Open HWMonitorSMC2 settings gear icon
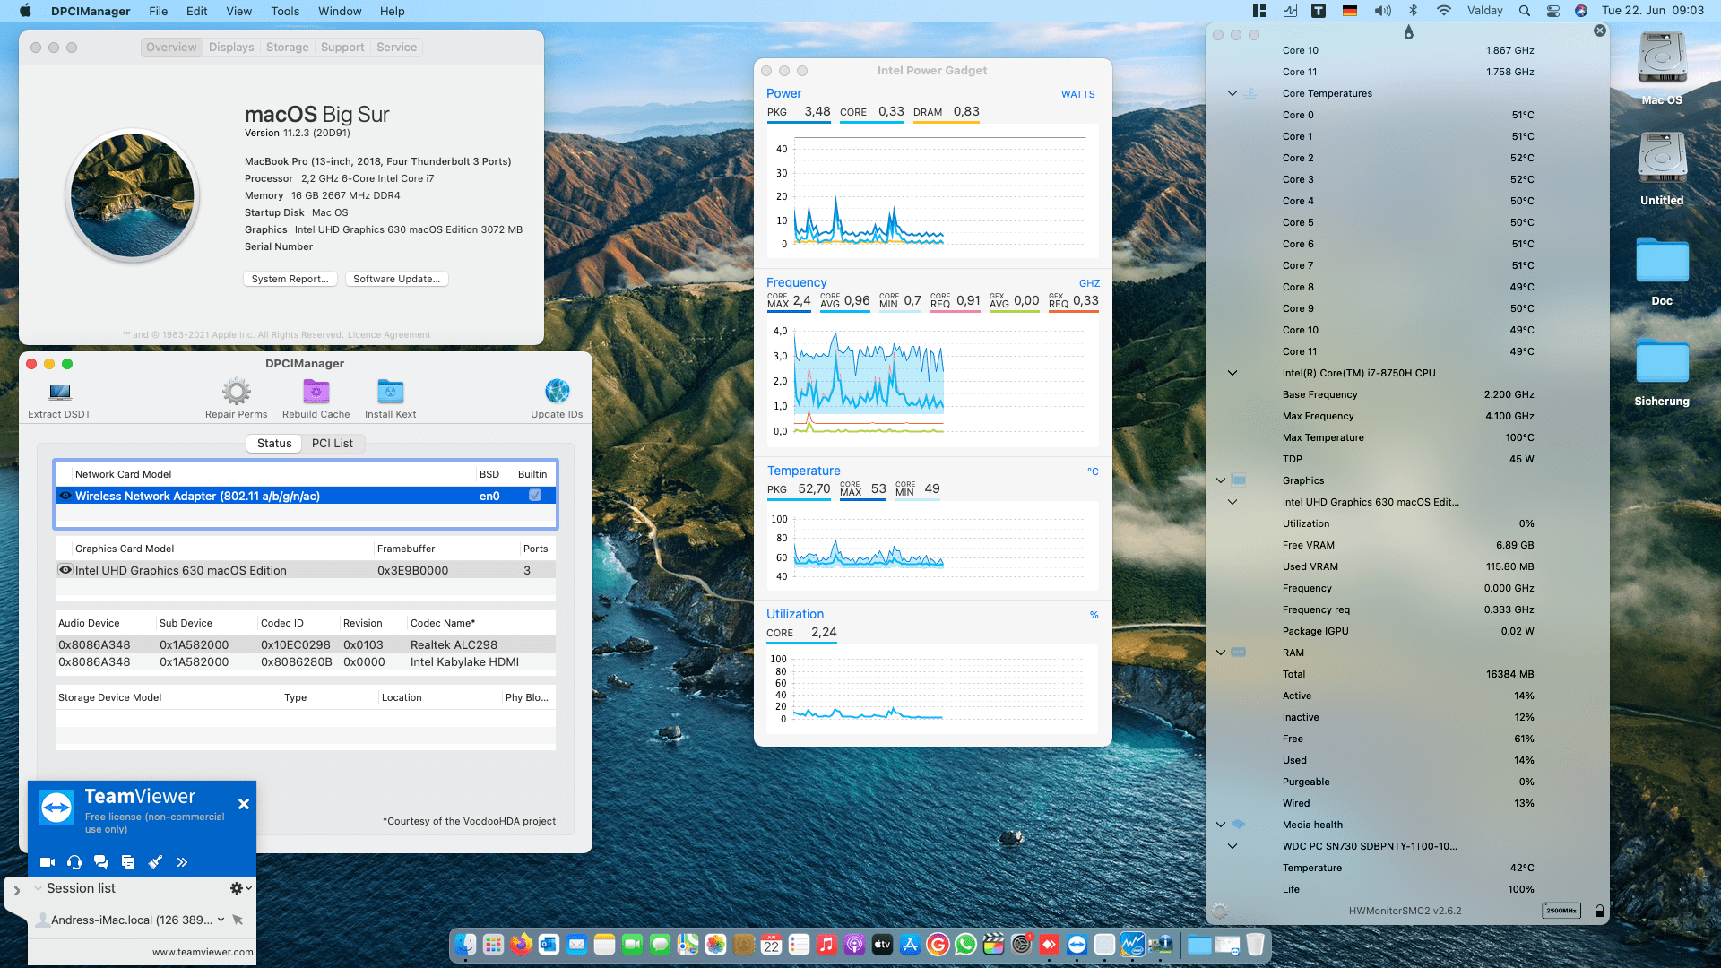 point(1220,911)
